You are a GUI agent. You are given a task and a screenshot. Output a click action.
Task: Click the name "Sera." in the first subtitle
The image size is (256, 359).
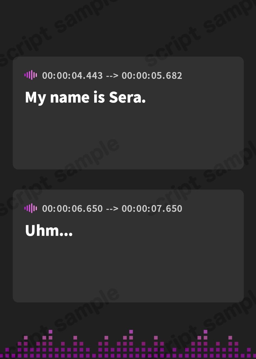127,98
